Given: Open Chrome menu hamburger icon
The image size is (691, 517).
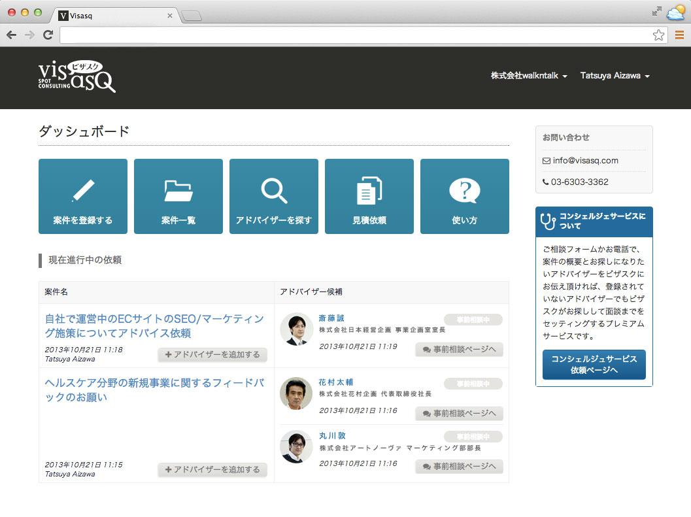Looking at the screenshot, I should coord(679,35).
